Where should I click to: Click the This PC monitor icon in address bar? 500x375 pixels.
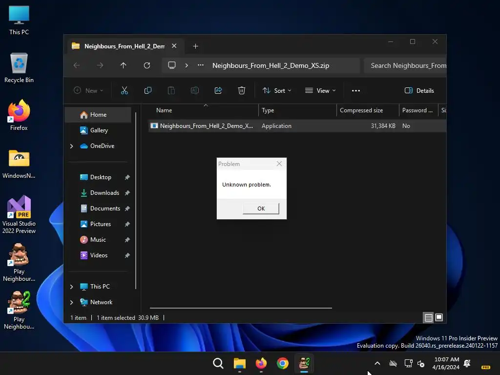click(172, 65)
